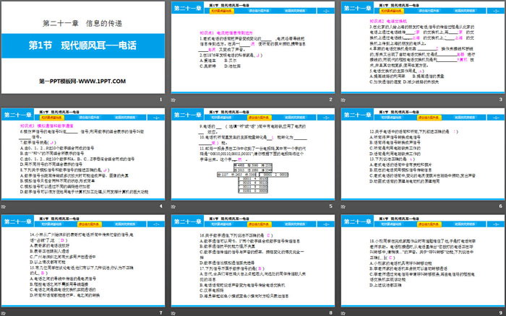This screenshot has width=506, height=316.
Task: Click the animation star icon under slide 4
Action: coord(4,206)
